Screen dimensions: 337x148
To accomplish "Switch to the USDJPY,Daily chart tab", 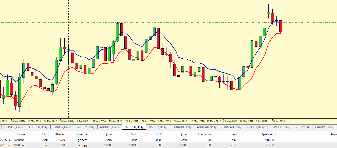I will [x=158, y=127].
